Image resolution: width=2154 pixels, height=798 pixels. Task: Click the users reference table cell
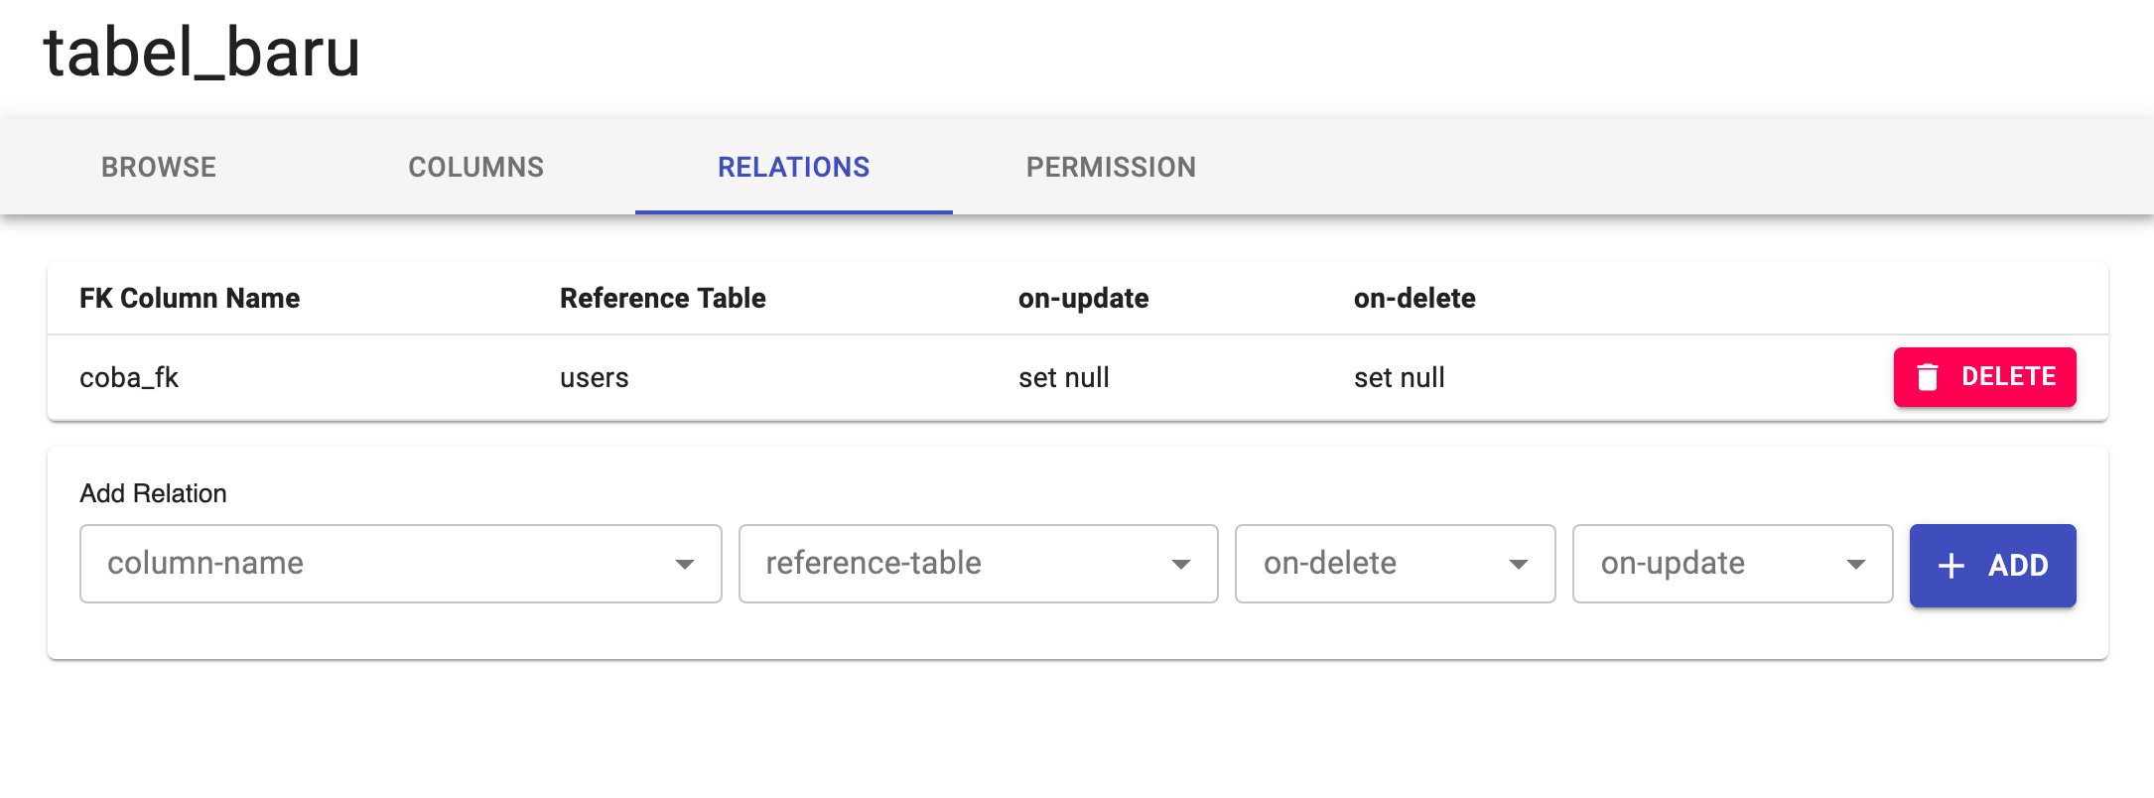coord(594,378)
